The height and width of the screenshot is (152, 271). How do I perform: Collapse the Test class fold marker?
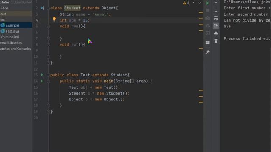pos(48,75)
